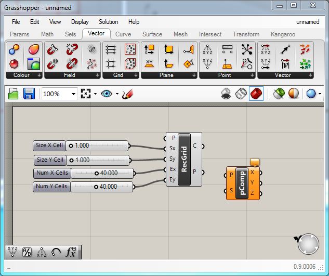Click the pComp warning balloon
Screen dimensions: 329x276
coord(255,162)
